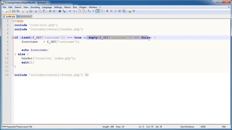Click the Redo arrow icon
The height and width of the screenshot is (130, 232).
tap(54, 11)
